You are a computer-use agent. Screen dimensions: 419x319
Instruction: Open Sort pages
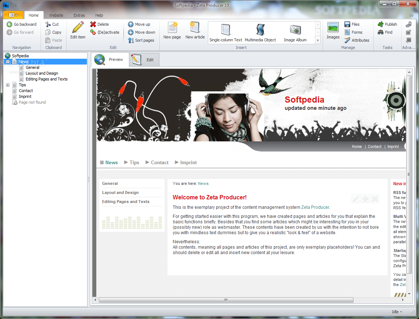pyautogui.click(x=141, y=40)
